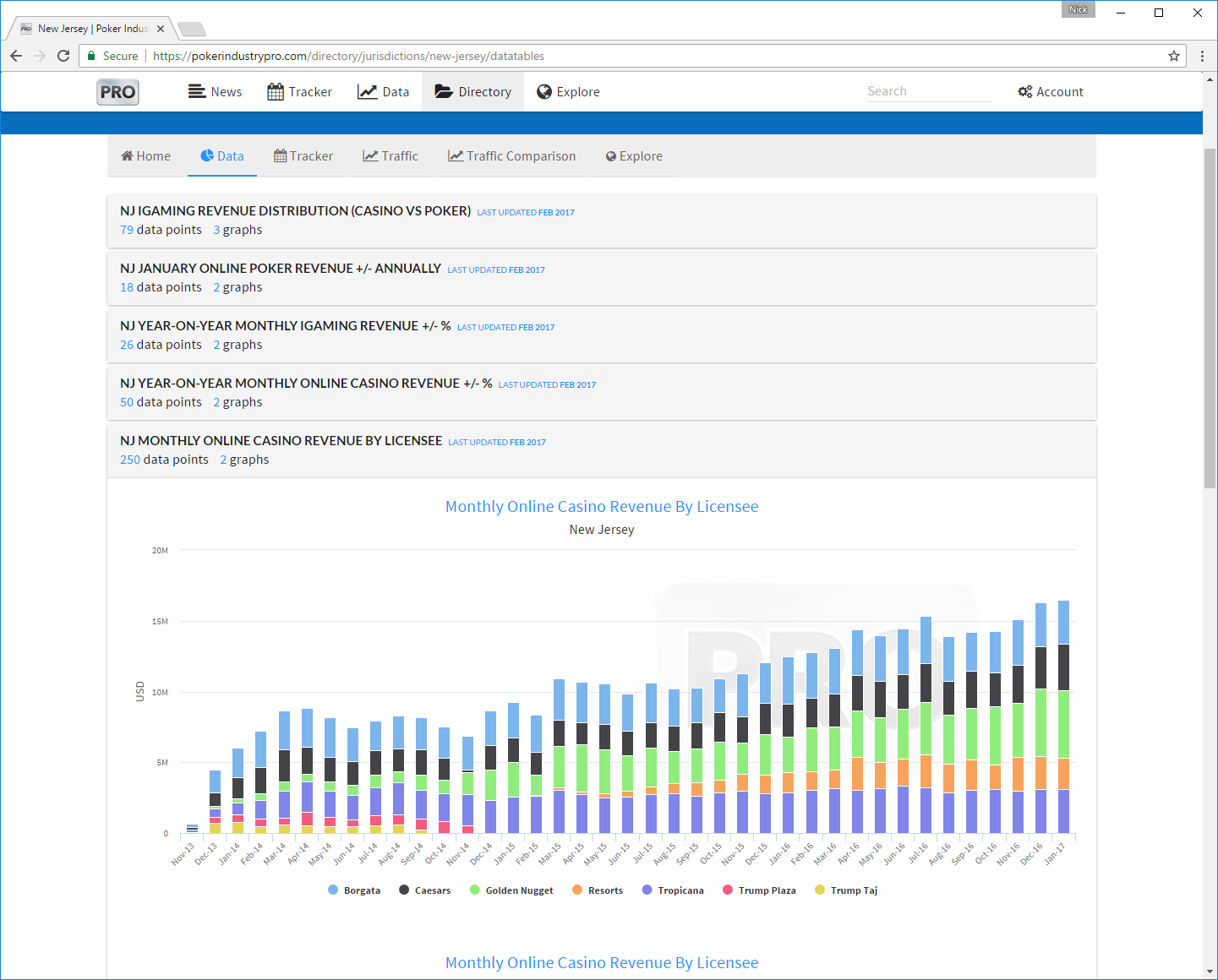This screenshot has width=1218, height=980.
Task: Open a new browser tab
Action: tap(192, 30)
